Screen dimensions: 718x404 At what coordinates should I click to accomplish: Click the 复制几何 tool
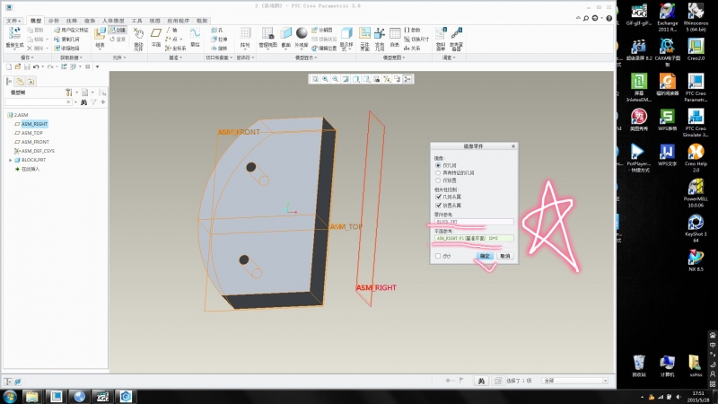[66, 40]
